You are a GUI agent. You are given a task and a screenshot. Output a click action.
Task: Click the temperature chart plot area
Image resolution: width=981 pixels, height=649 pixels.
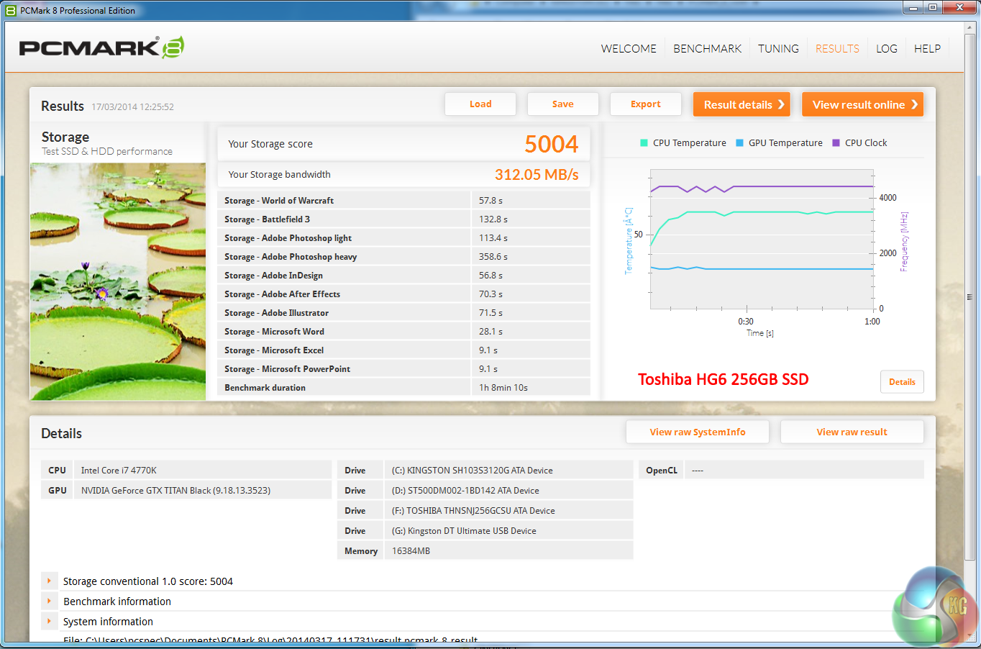(762, 239)
